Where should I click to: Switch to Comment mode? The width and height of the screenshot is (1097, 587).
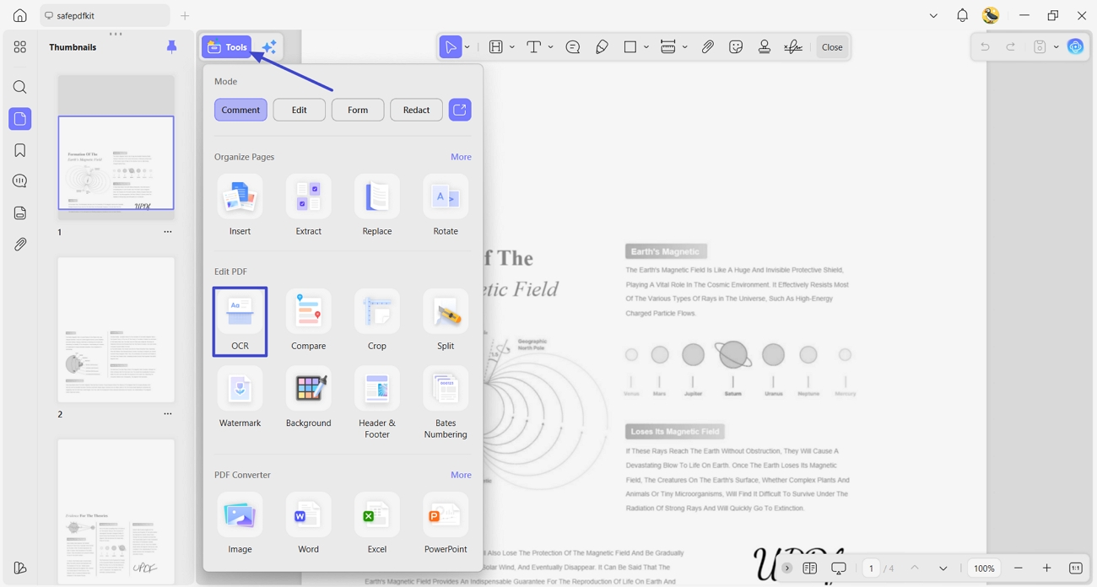pos(240,110)
